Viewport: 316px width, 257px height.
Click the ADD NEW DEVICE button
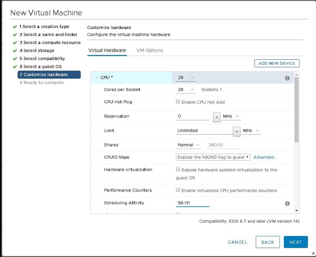277,63
